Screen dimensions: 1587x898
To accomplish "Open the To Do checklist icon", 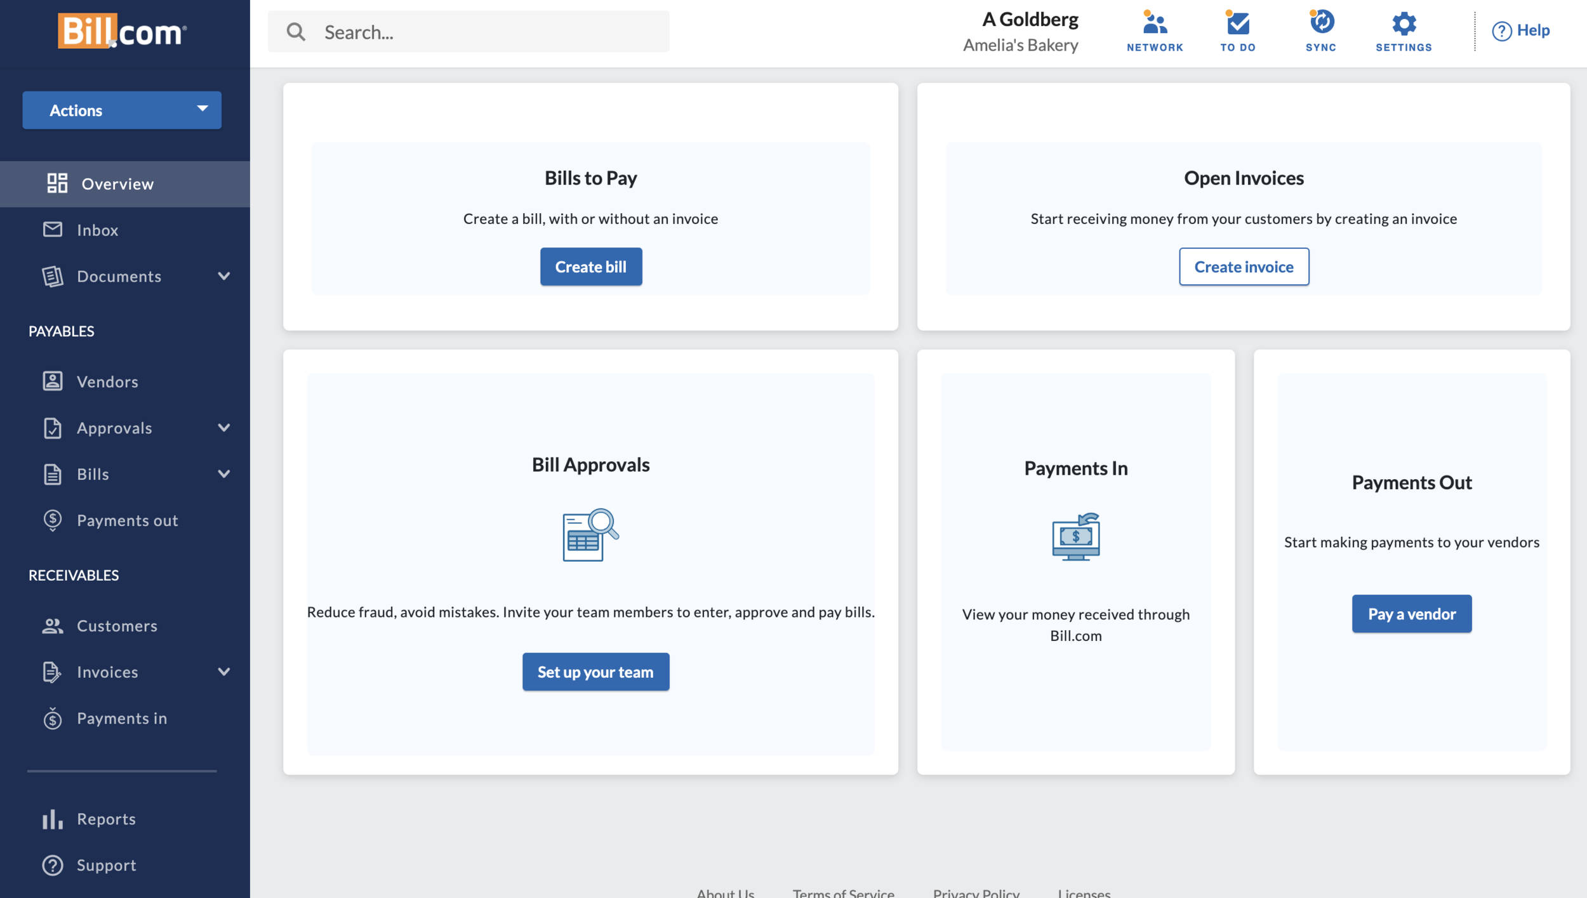I will tap(1238, 23).
